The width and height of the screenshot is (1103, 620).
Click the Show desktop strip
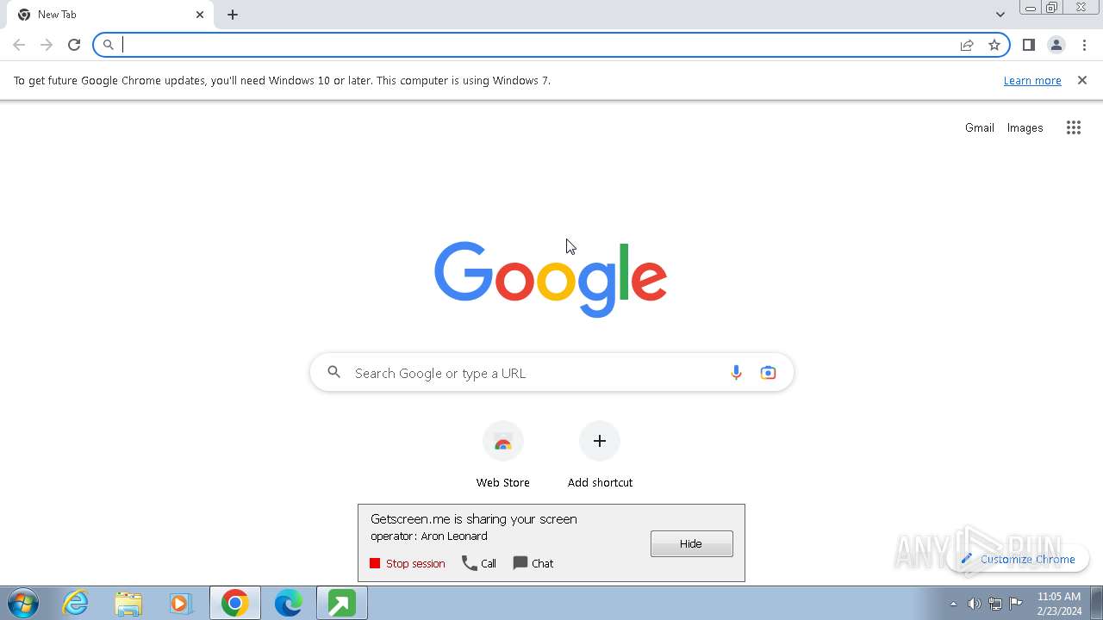pos(1097,604)
